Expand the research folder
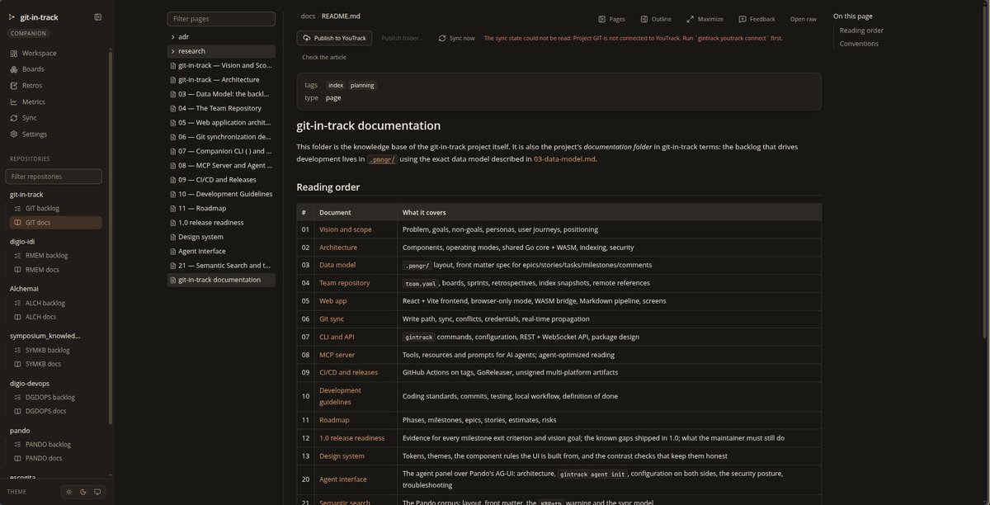This screenshot has width=990, height=505. 221,51
